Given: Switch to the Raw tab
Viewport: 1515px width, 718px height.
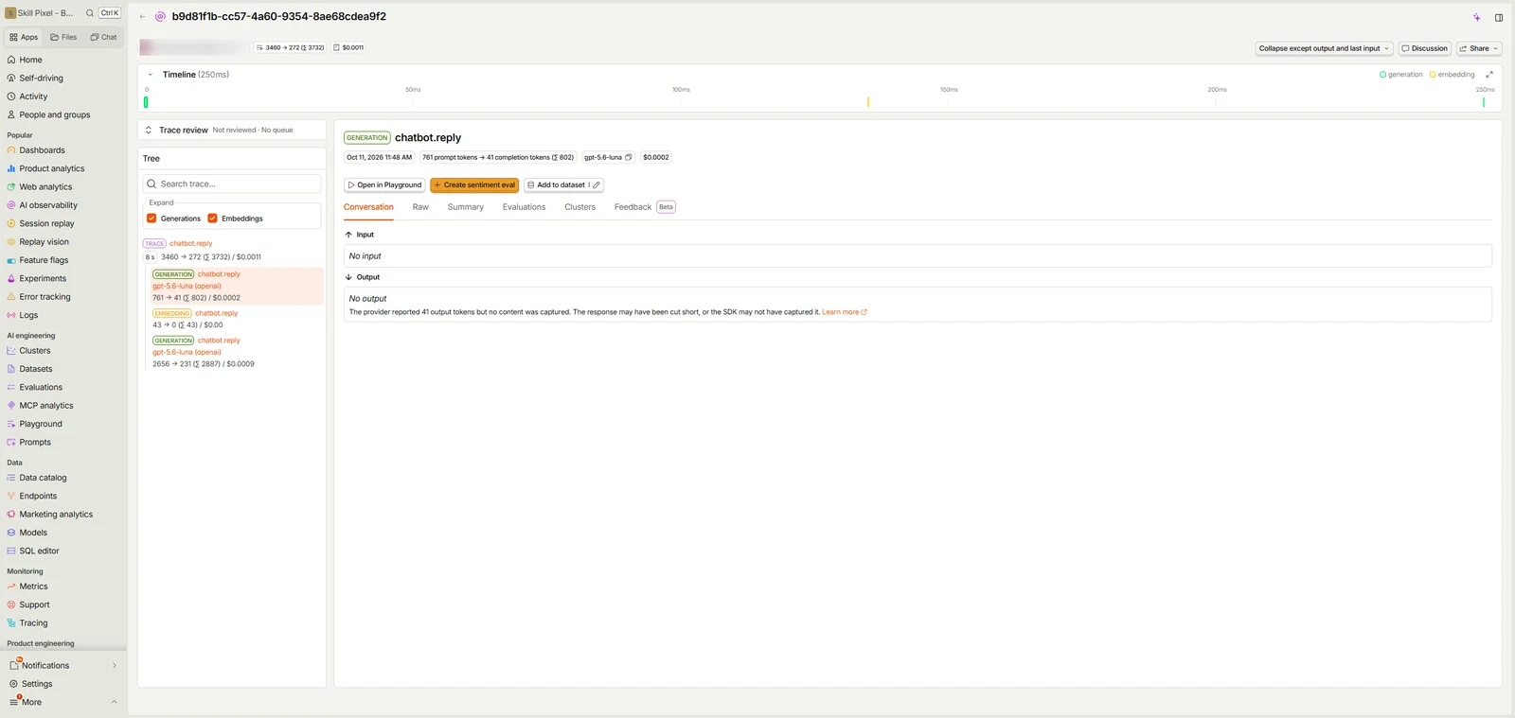Looking at the screenshot, I should [420, 207].
